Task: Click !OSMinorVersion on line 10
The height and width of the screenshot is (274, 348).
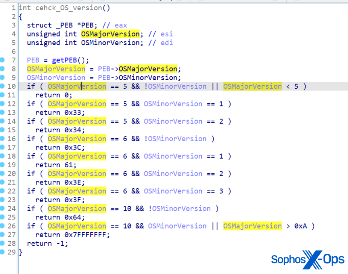Action: 175,86
